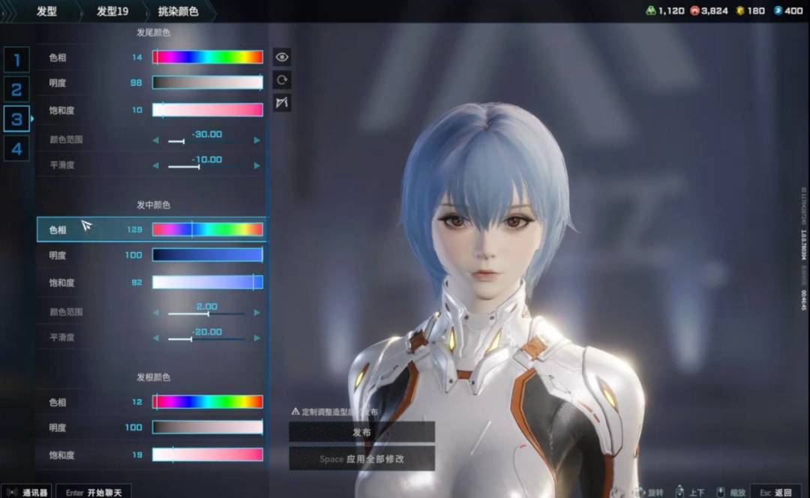Adjust 发根颜色 饱和度 saturation slider
This screenshot has width=810, height=498.
[208, 454]
